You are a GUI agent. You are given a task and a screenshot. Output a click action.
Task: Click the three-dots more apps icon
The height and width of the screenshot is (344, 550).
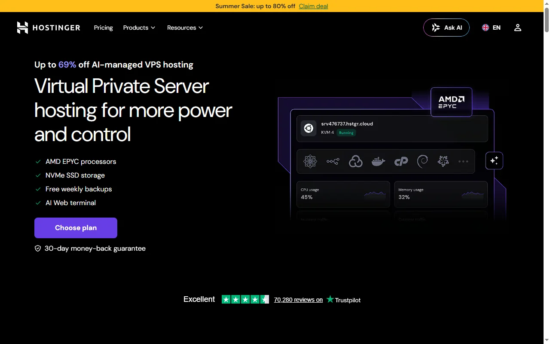(463, 161)
